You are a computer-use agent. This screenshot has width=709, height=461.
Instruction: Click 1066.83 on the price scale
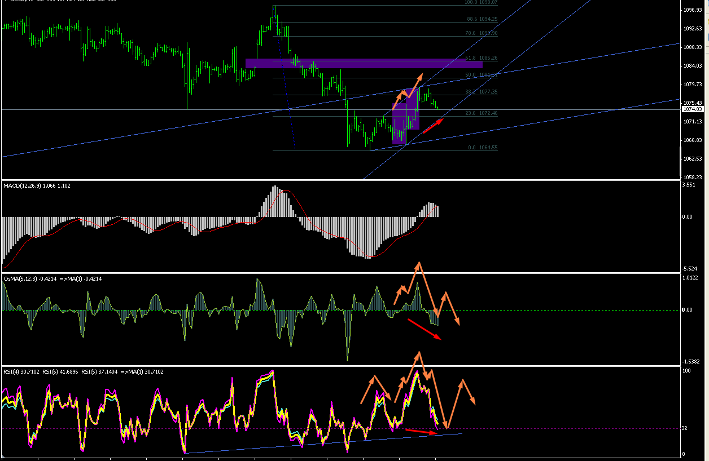(693, 140)
